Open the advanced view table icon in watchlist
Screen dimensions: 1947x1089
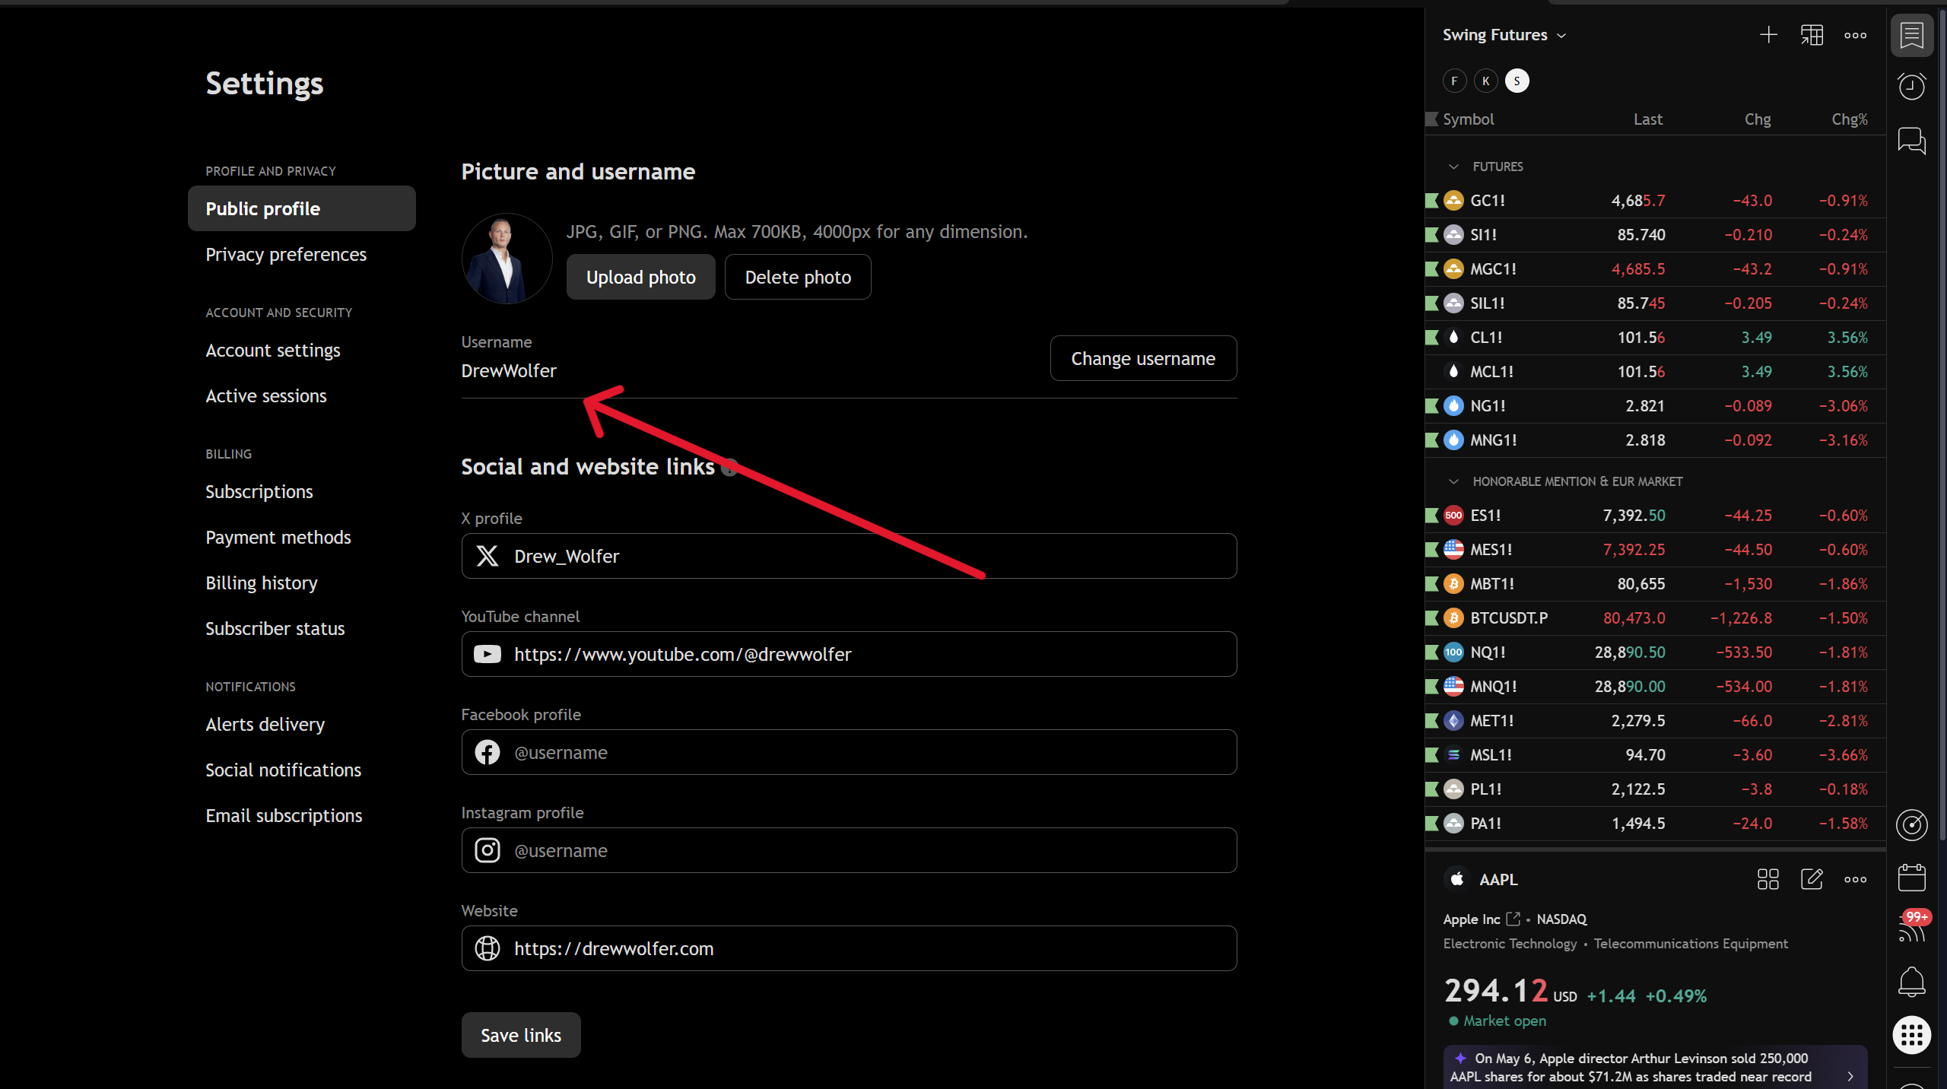[x=1812, y=35]
